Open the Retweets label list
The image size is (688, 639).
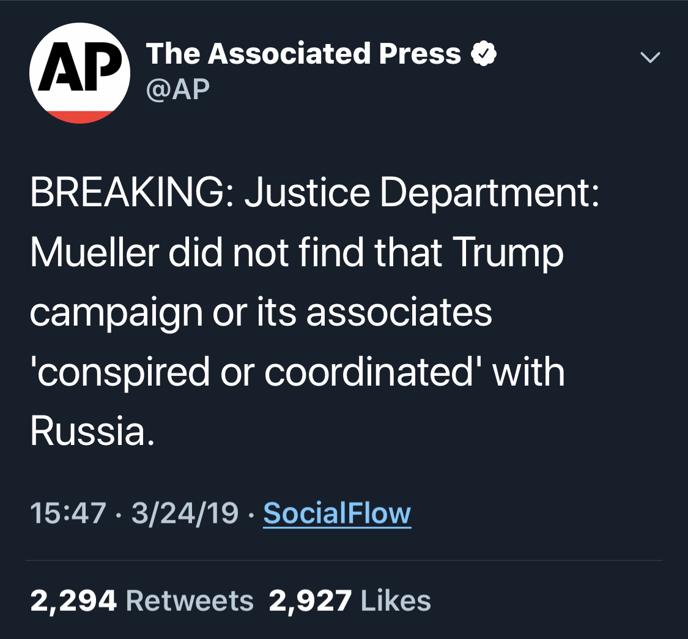tap(190, 601)
